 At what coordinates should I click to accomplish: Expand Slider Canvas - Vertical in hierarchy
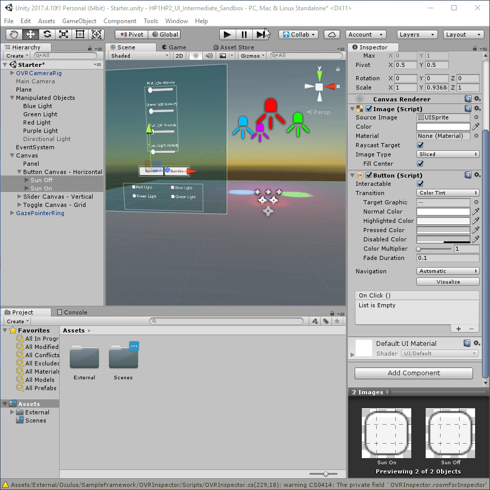20,197
